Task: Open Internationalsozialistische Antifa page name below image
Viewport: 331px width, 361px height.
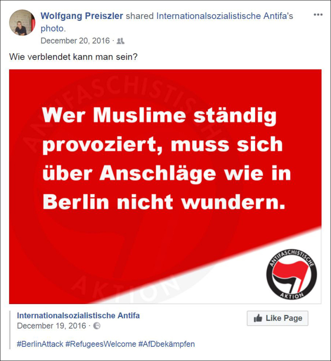Action: [78, 315]
